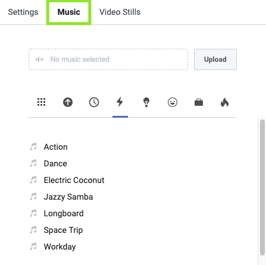The width and height of the screenshot is (266, 265).
Task: Open the uploaded music arrow icon
Action: (x=68, y=102)
